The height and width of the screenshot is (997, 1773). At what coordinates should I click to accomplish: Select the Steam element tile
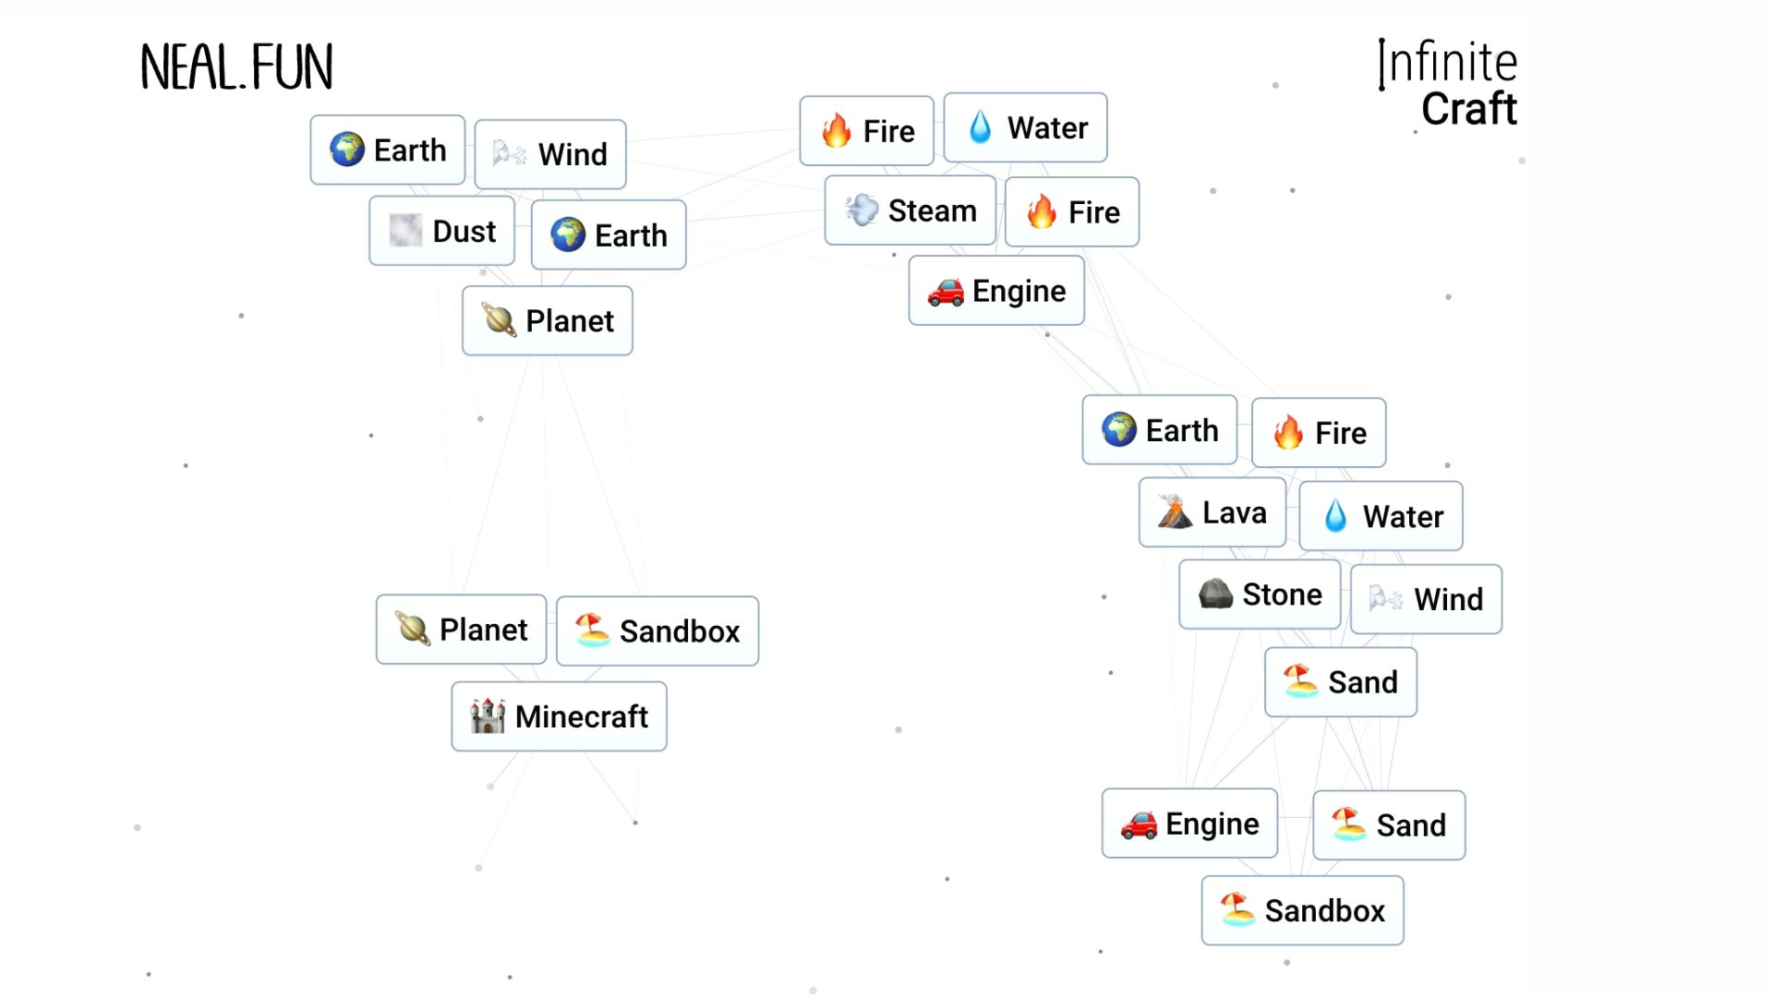[x=910, y=210]
